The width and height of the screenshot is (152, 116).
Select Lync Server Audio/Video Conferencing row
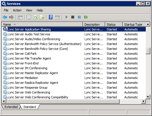click(74, 39)
